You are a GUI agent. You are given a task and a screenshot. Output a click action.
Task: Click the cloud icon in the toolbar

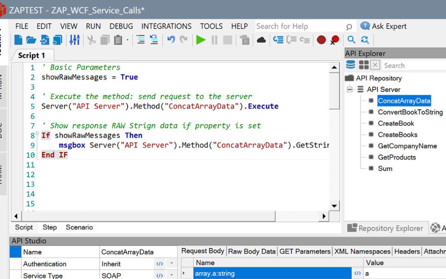[261, 40]
